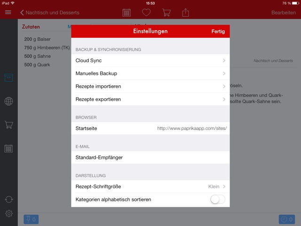The image size is (301, 226).
Task: Tap the share icon in top toolbar
Action: point(186,13)
